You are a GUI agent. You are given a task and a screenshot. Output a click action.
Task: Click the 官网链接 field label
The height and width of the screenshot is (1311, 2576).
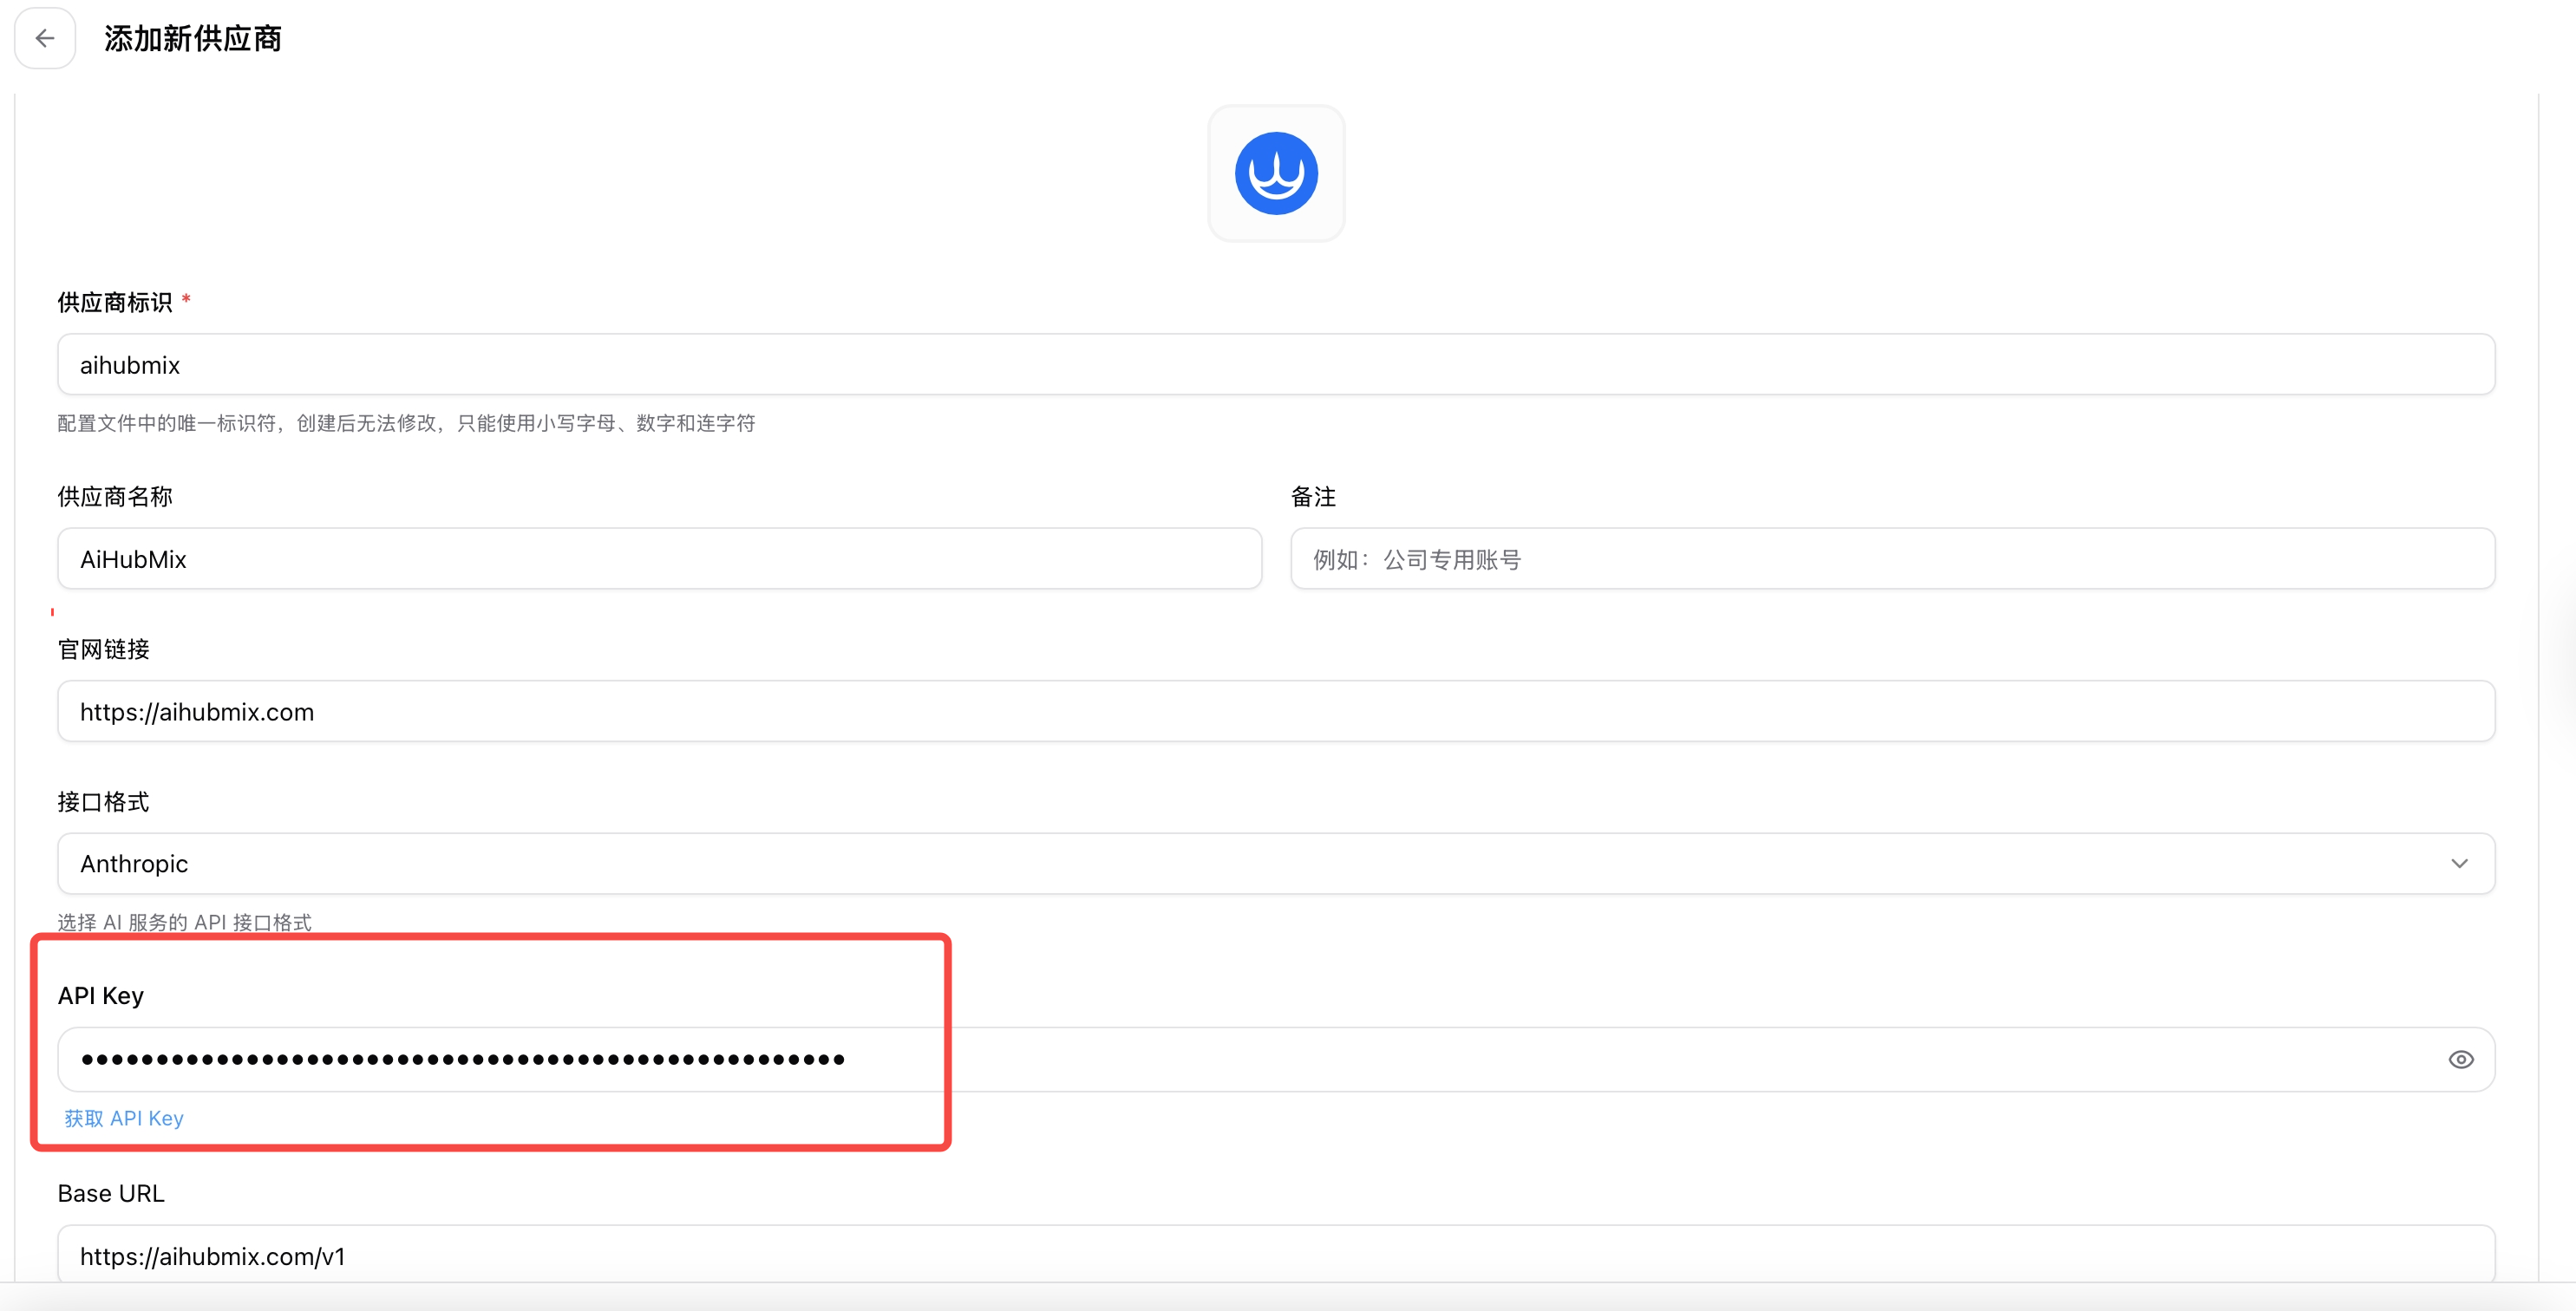[x=103, y=649]
